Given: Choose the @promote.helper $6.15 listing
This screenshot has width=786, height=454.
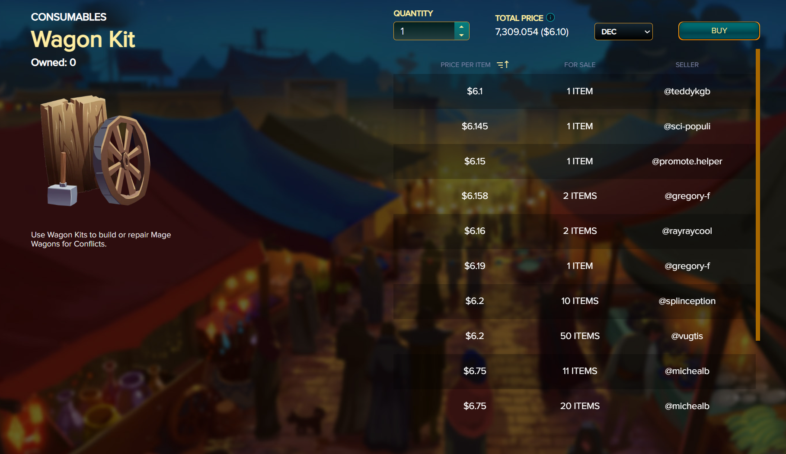Looking at the screenshot, I should 574,161.
